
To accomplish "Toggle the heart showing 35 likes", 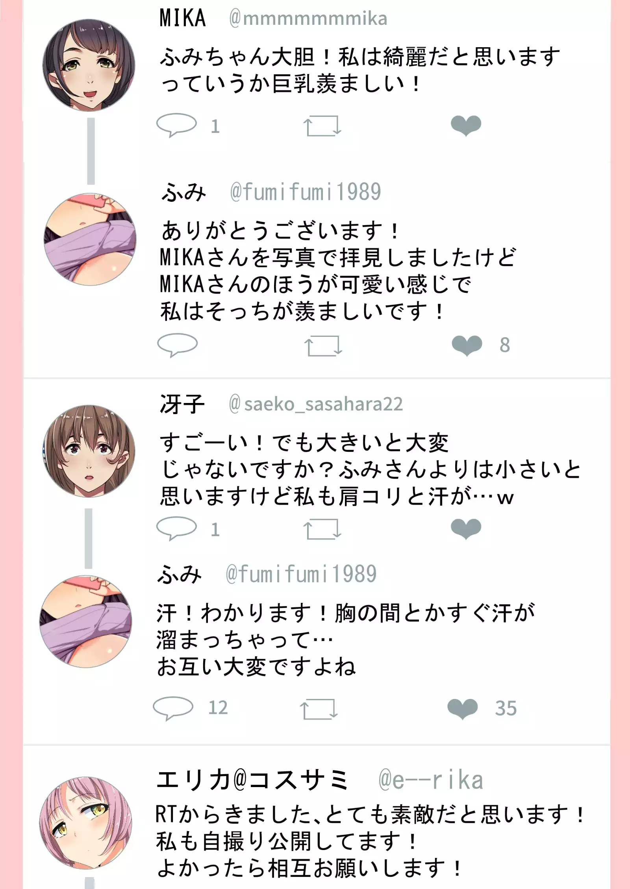I will 463,708.
